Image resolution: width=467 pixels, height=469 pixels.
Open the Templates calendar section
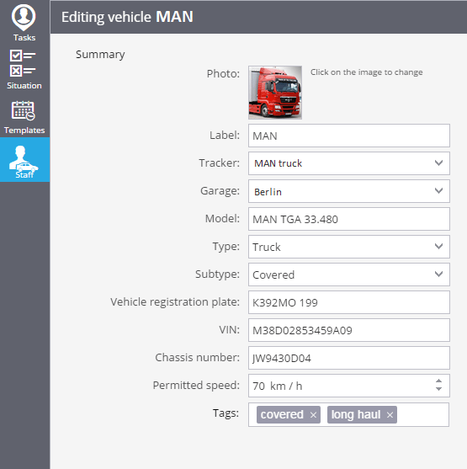click(24, 117)
